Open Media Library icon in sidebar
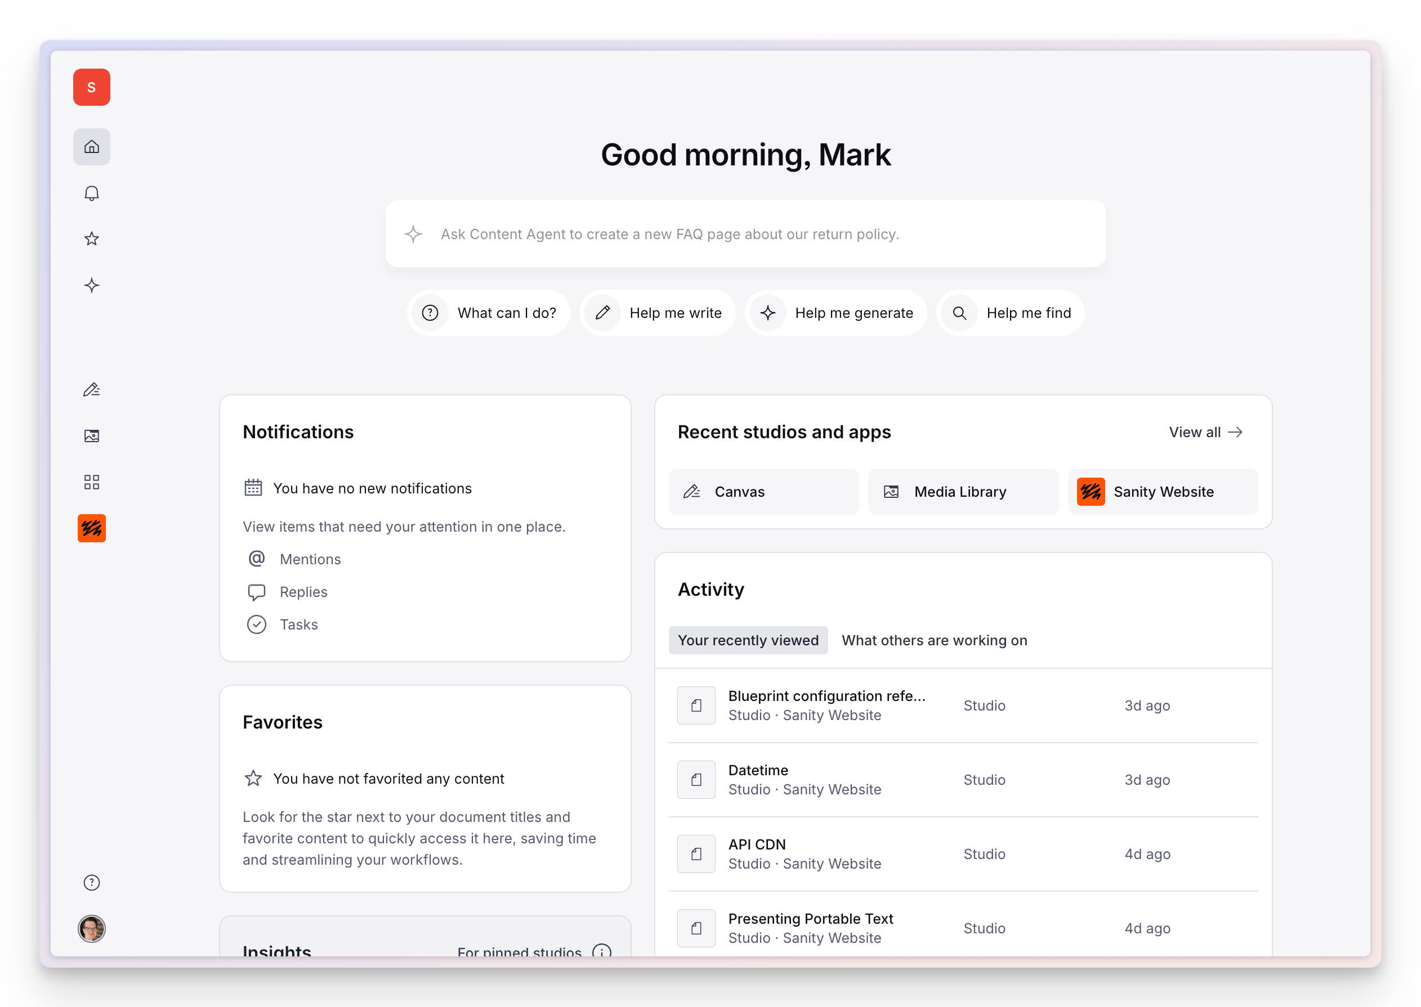Image resolution: width=1421 pixels, height=1007 pixels. (91, 436)
